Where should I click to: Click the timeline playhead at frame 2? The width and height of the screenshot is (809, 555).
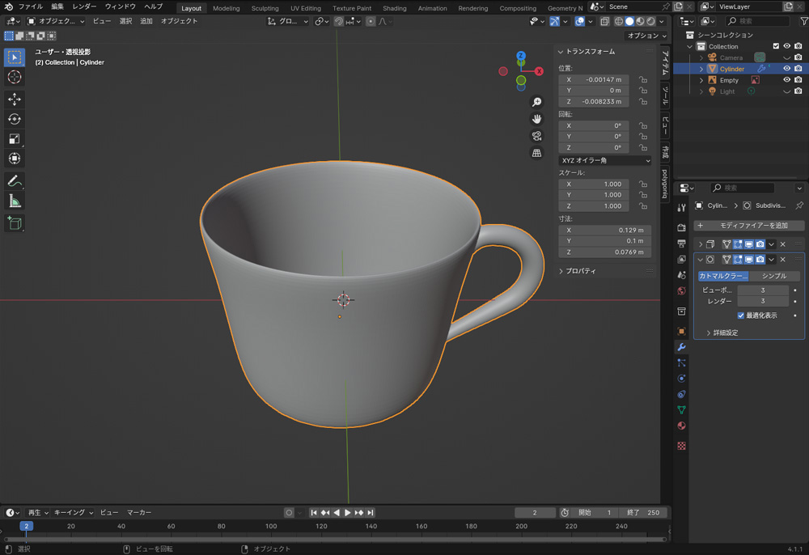(x=26, y=526)
